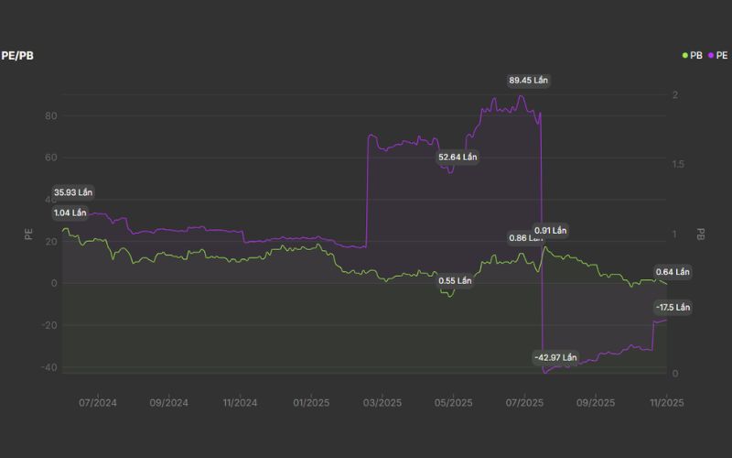
Task: Click the 1.04 Lần PB label
Action: pyautogui.click(x=70, y=213)
